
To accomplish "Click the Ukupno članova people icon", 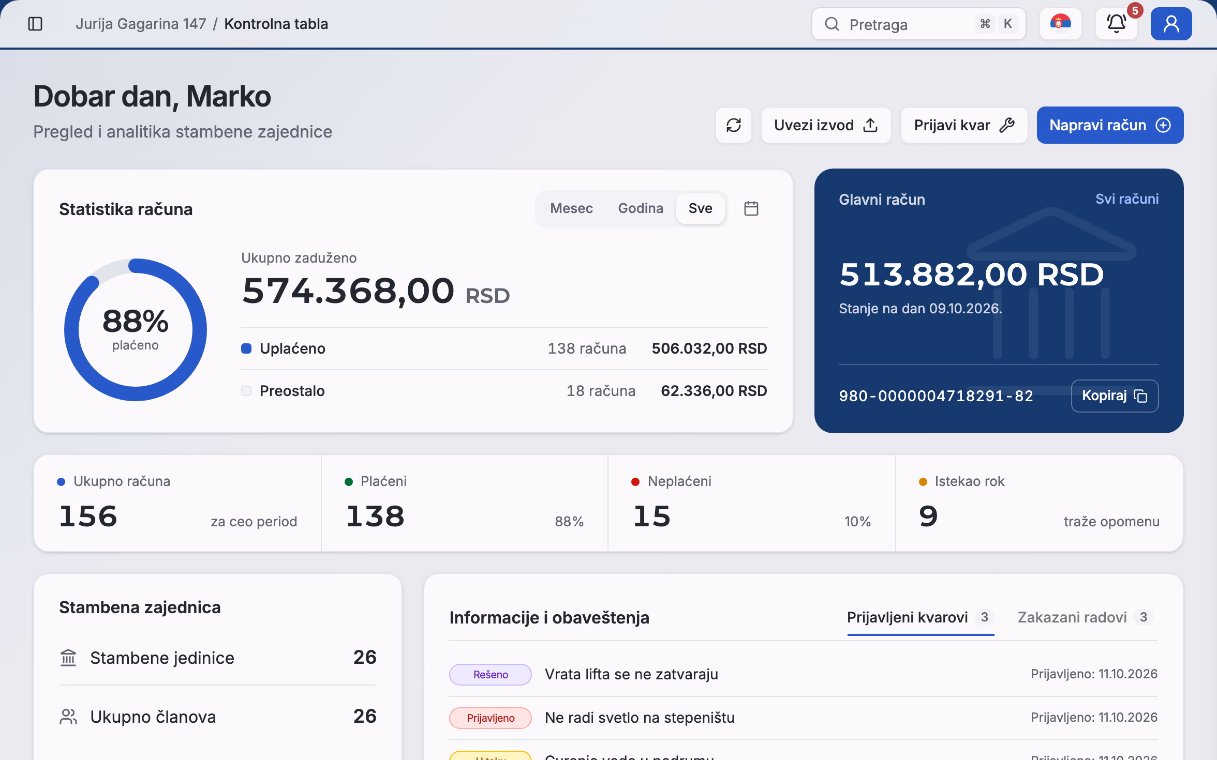I will click(68, 717).
